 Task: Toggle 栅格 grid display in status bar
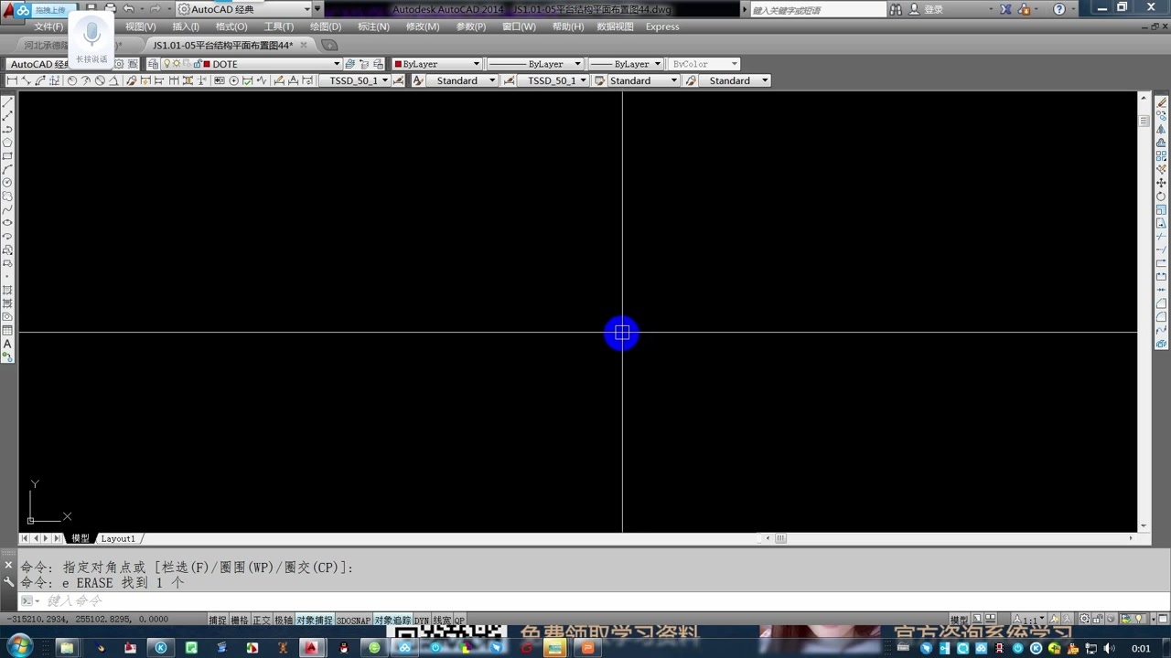point(240,621)
